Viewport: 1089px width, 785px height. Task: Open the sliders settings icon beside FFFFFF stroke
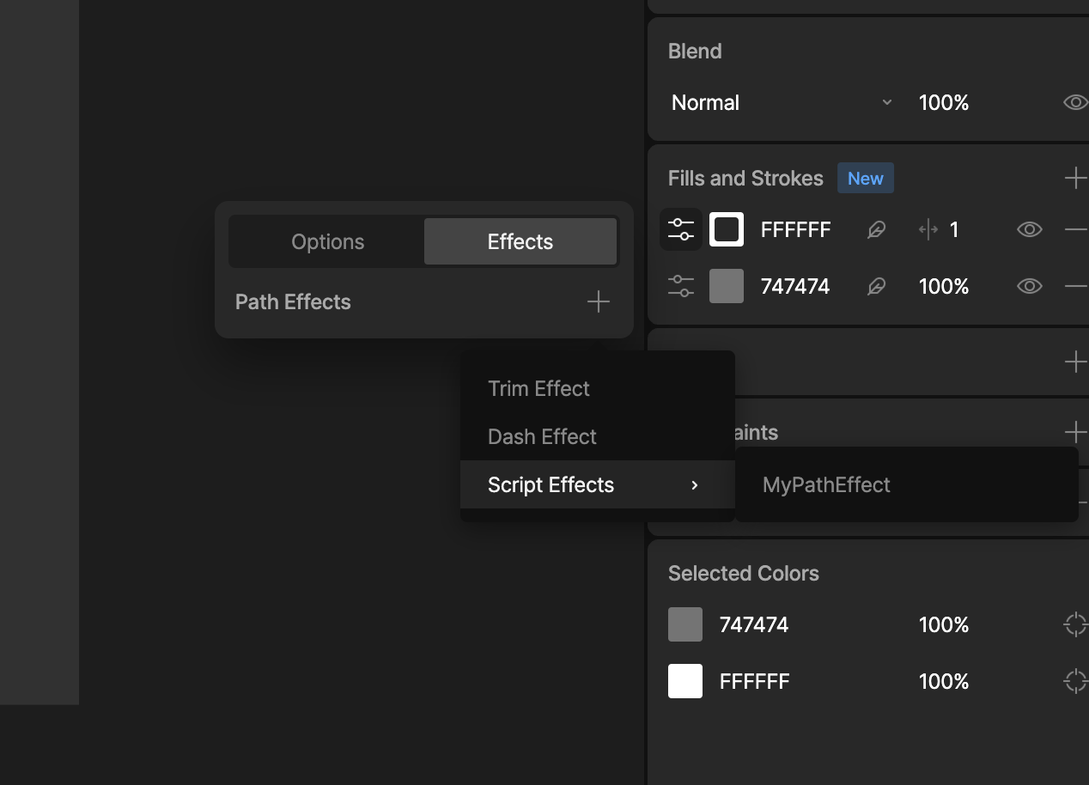[x=681, y=229]
